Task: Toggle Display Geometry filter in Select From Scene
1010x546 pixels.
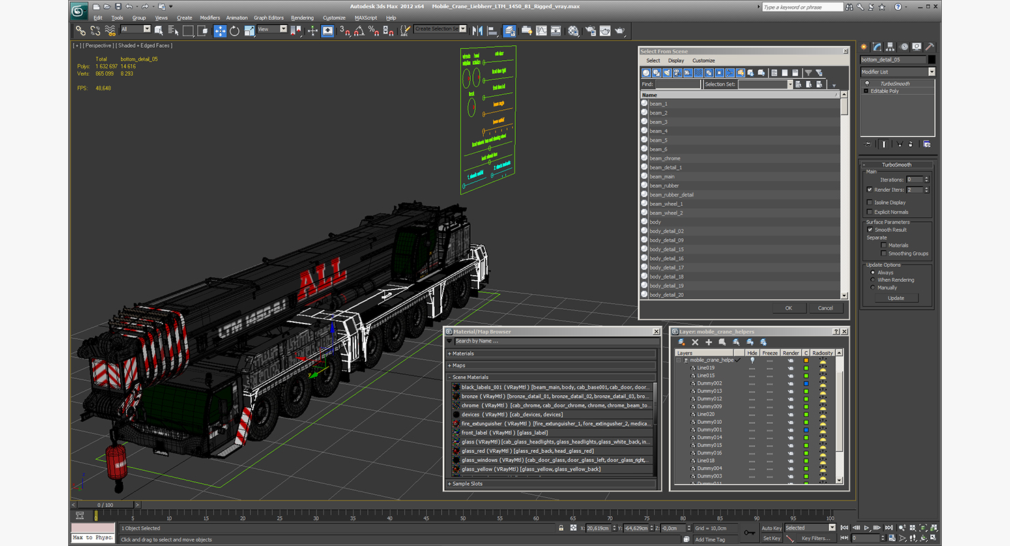Action: (x=646, y=72)
